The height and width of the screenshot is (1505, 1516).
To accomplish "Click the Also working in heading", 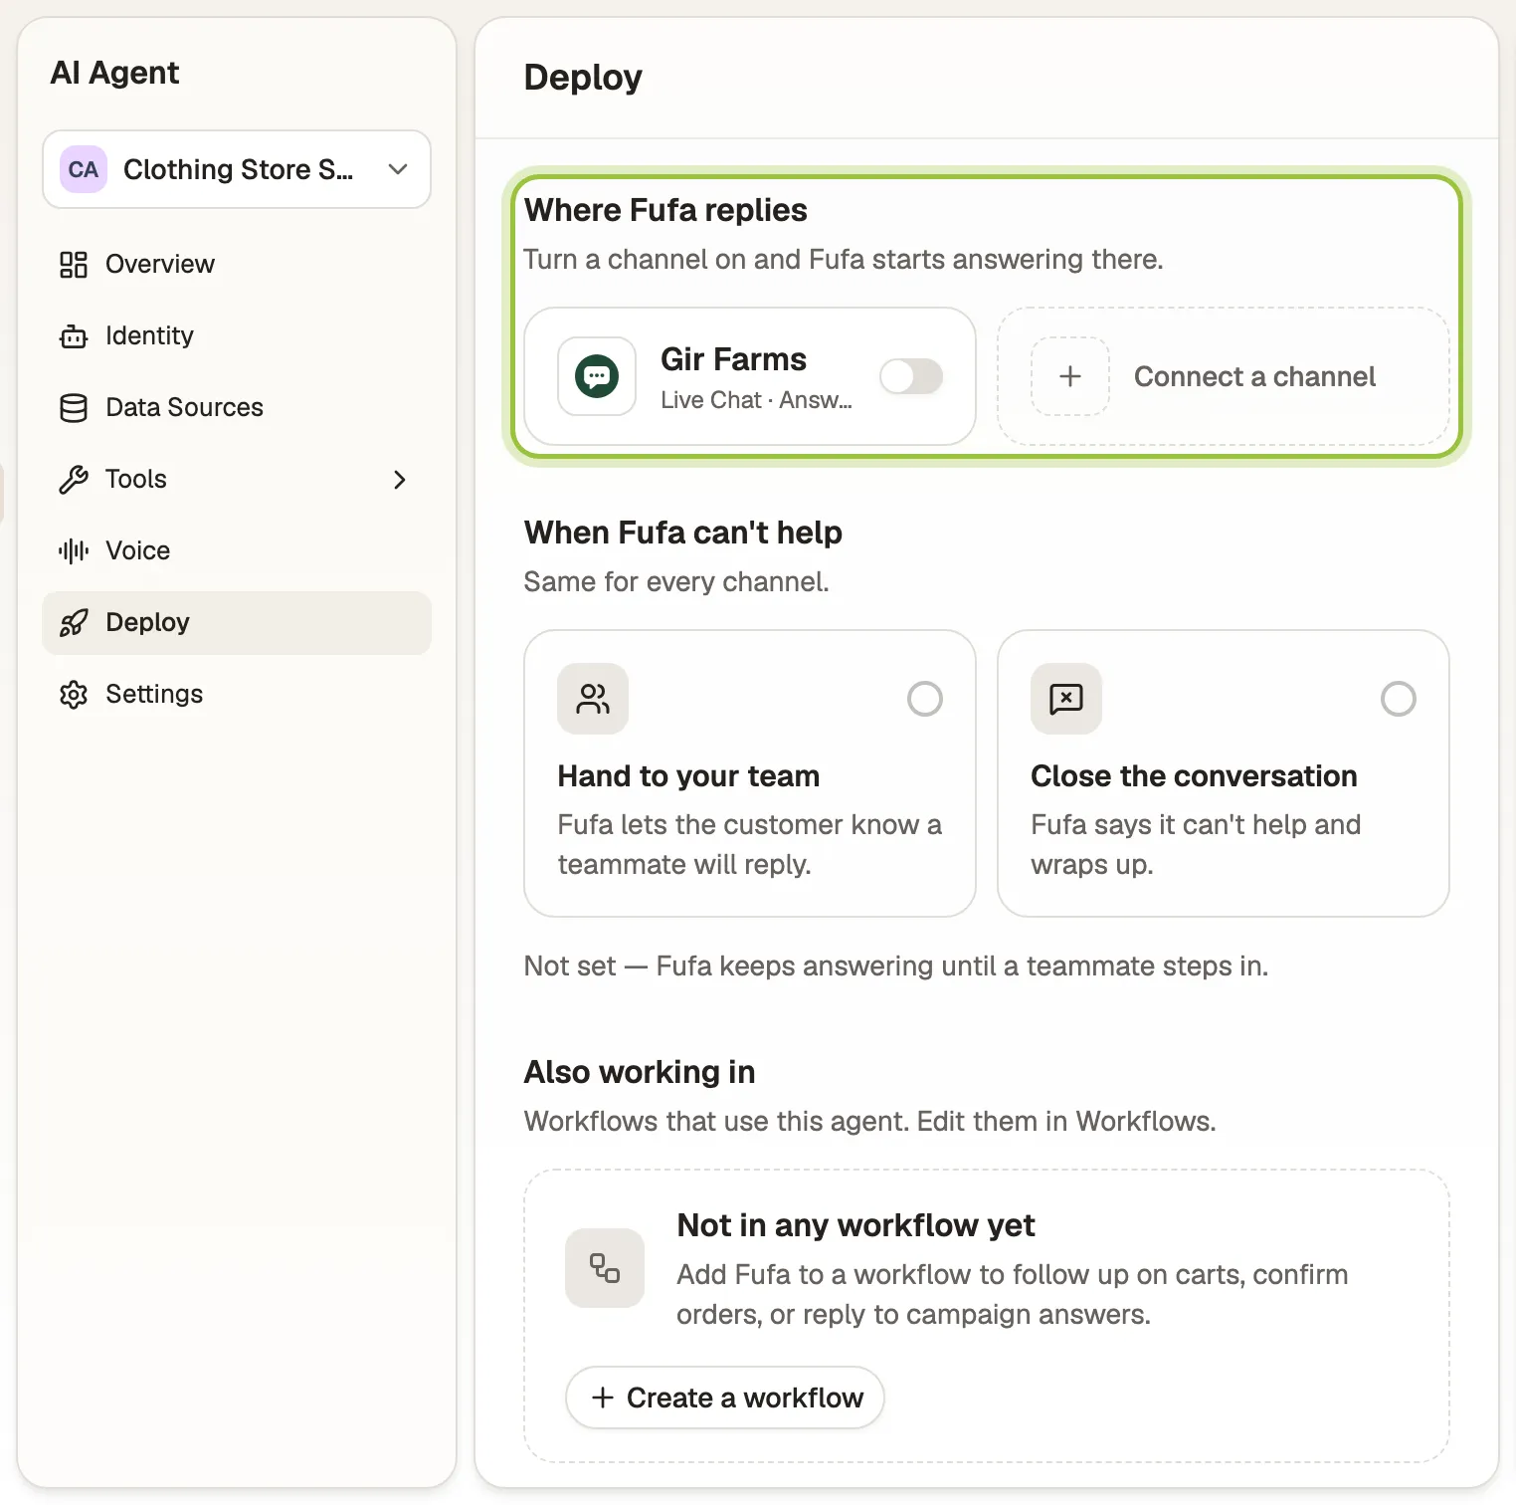I will tap(640, 1072).
